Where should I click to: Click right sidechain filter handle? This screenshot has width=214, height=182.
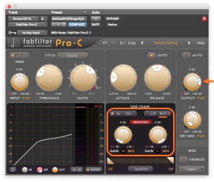[x=170, y=160]
